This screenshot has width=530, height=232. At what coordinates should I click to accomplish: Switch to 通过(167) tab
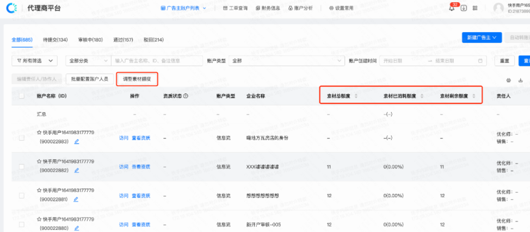[123, 40]
